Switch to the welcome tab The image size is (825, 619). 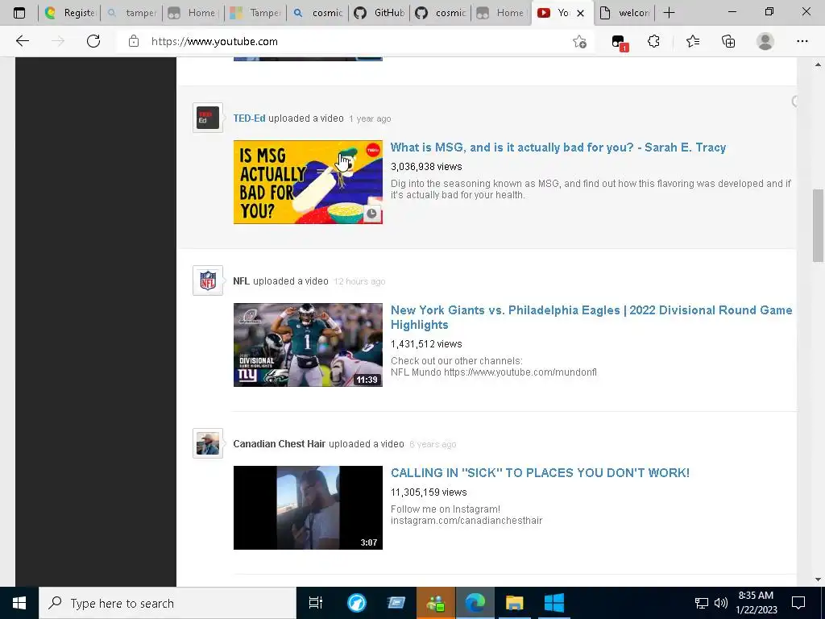click(624, 13)
